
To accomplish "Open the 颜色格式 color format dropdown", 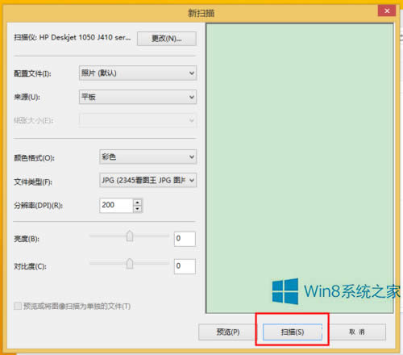I will click(x=147, y=157).
